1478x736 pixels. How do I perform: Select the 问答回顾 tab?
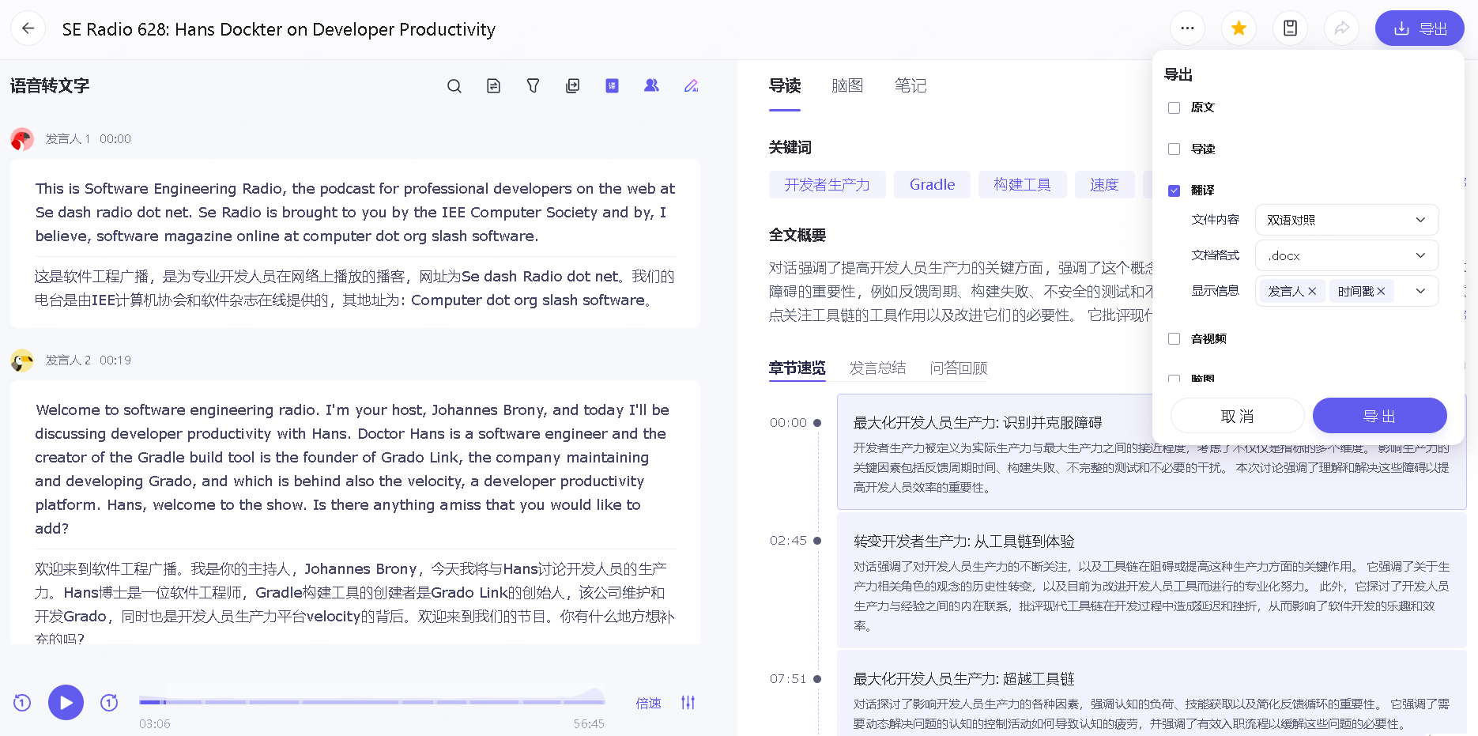(x=959, y=368)
